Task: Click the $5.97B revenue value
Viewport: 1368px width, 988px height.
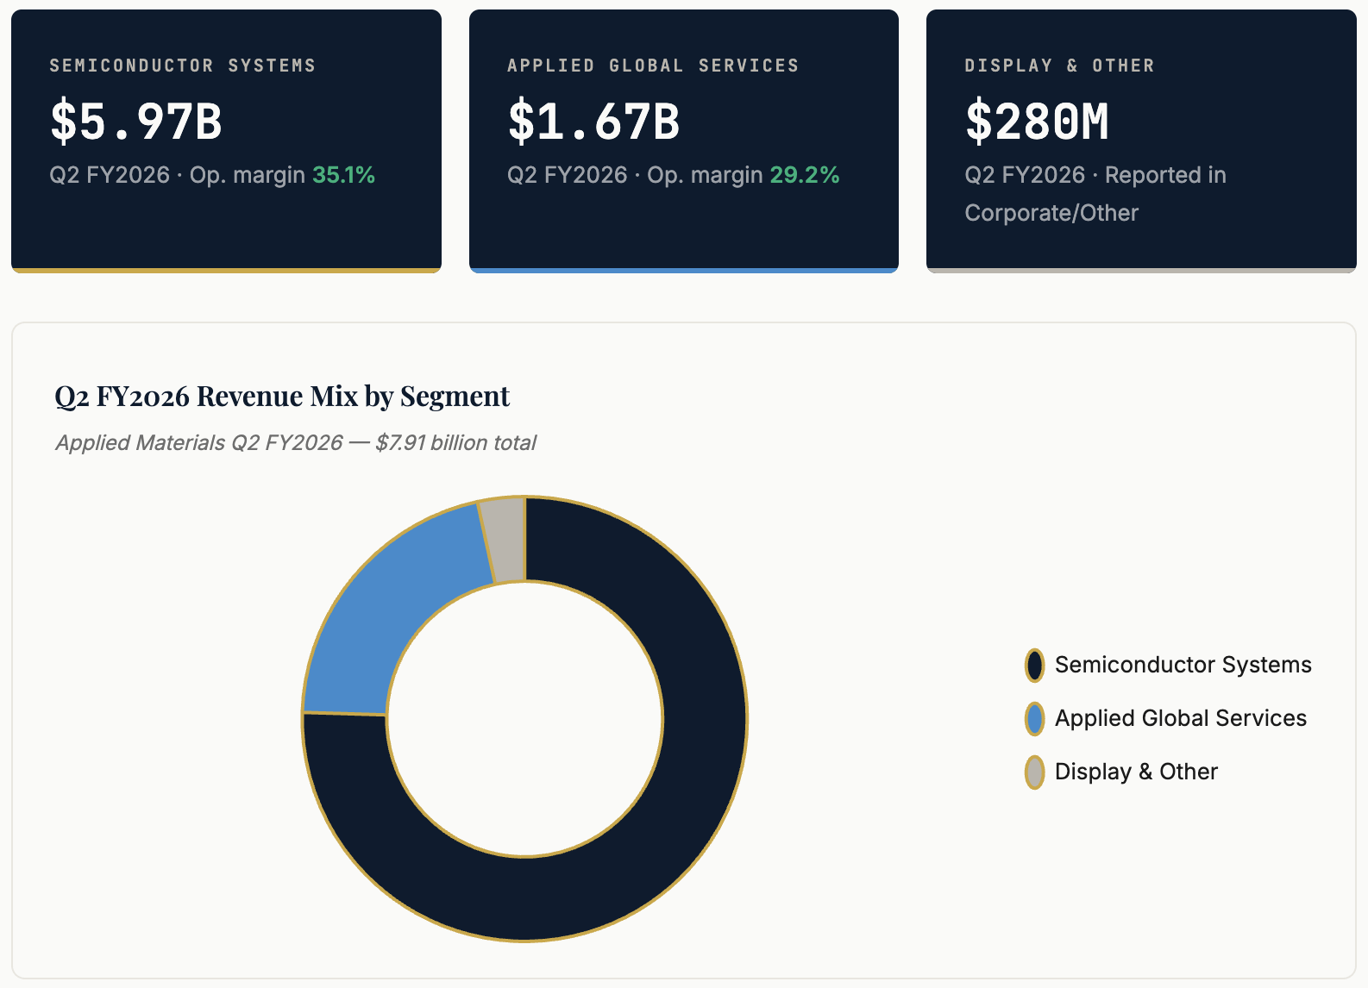Action: point(136,122)
